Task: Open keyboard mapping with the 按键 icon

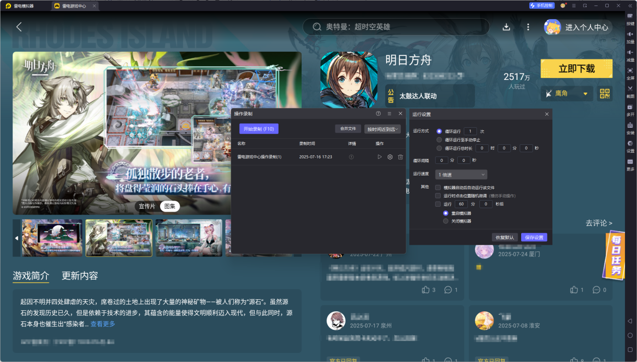Action: [x=630, y=19]
